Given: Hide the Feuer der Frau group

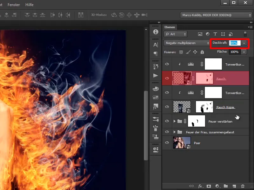Looking at the screenshot, I should pos(167,132).
